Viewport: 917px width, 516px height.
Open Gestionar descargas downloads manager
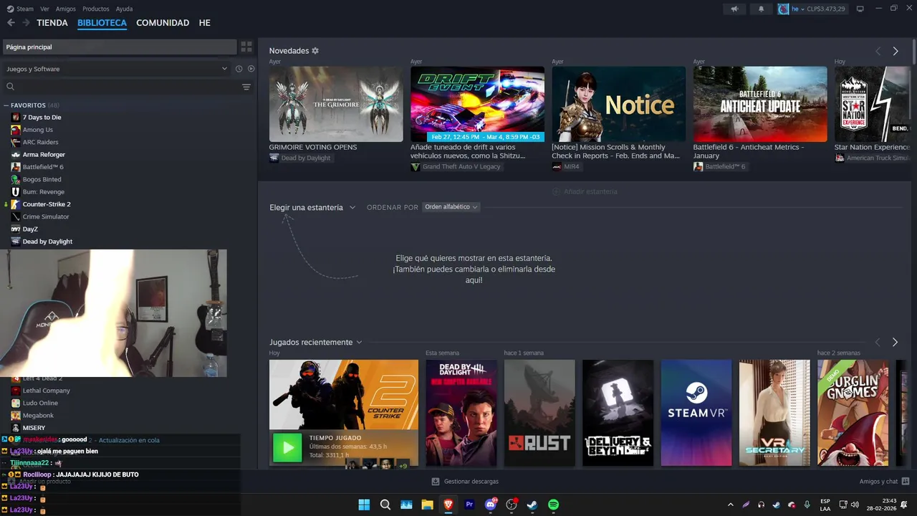465,482
